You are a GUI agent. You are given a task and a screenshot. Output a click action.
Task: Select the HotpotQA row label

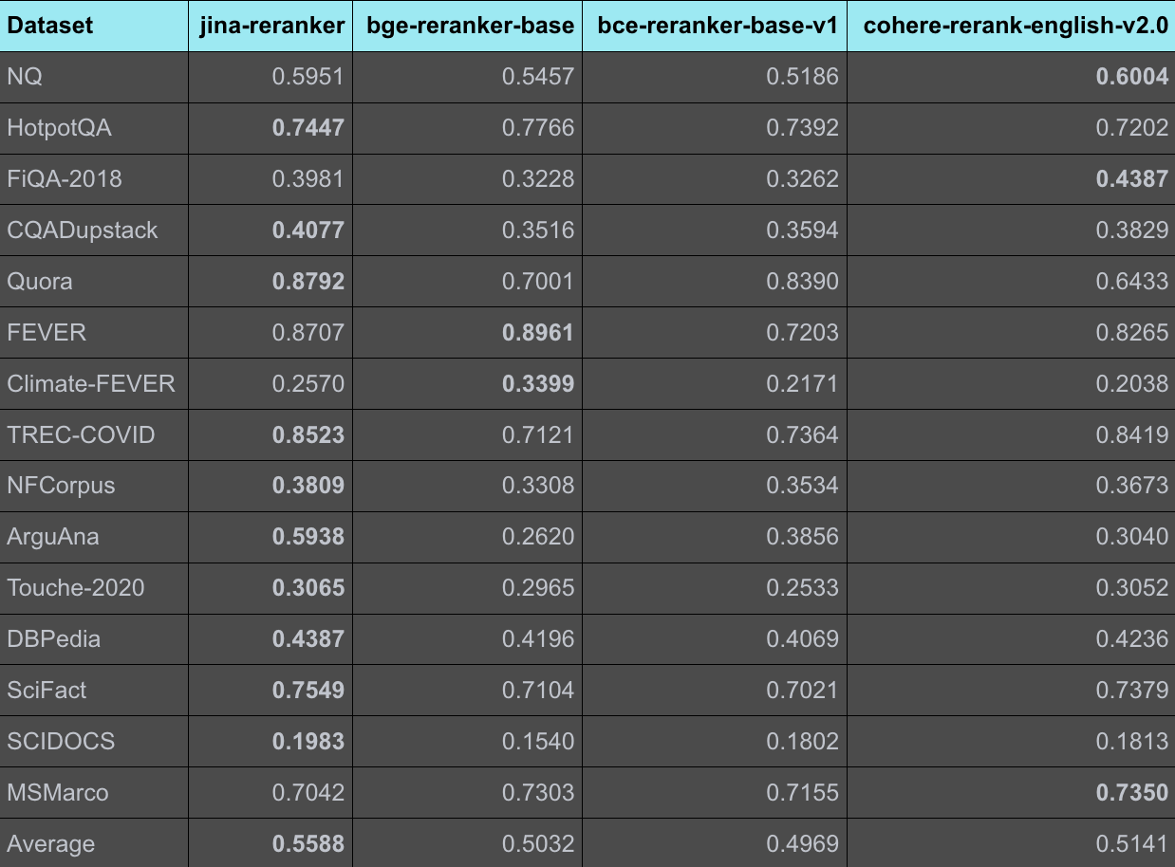(x=60, y=128)
